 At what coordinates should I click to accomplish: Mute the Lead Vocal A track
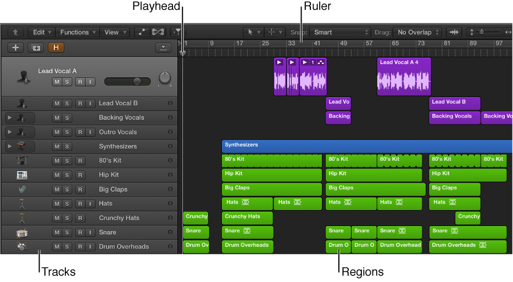tap(57, 82)
